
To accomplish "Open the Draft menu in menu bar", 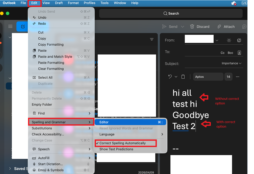I will (59, 3).
